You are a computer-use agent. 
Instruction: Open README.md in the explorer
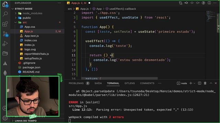(x=31, y=72)
